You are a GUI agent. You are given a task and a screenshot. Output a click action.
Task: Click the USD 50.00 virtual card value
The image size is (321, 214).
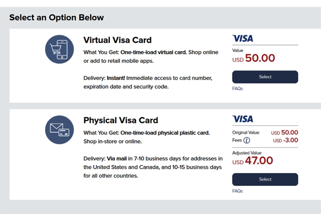(x=254, y=58)
